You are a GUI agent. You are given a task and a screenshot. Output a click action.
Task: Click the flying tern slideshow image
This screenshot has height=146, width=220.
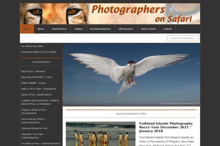[x=131, y=74]
